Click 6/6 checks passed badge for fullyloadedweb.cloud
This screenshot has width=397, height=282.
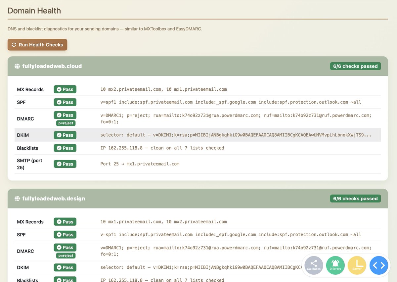click(355, 66)
